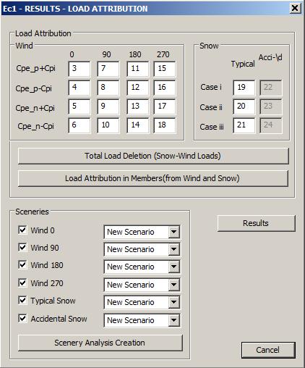
Task: Click the 'Typical' snow column header
Action: [x=243, y=64]
